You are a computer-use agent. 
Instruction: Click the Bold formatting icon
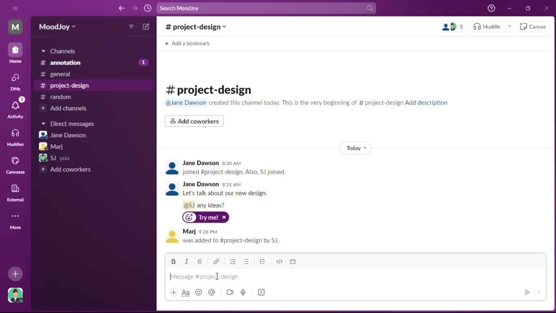tap(173, 261)
